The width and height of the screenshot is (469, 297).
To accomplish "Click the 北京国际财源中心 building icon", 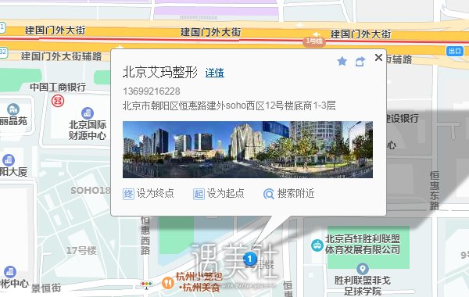I will 88,113.
